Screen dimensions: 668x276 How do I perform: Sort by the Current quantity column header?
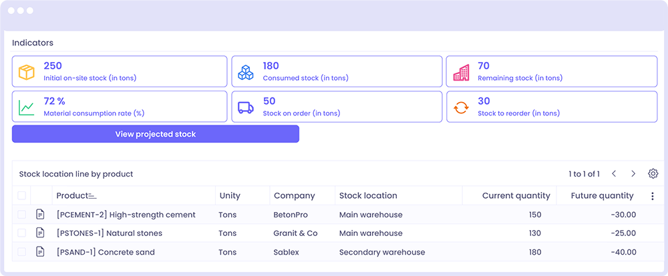(x=516, y=195)
